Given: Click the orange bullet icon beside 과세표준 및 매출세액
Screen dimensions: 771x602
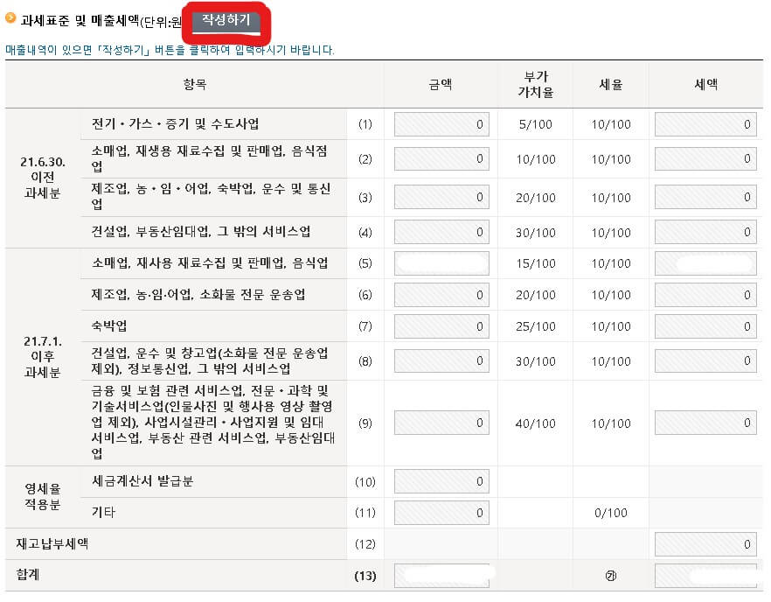Looking at the screenshot, I should pos(10,18).
